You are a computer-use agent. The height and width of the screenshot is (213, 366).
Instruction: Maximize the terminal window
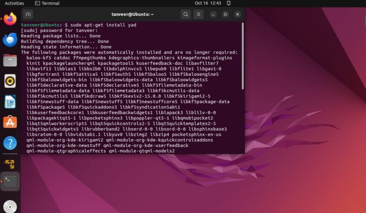click(225, 15)
